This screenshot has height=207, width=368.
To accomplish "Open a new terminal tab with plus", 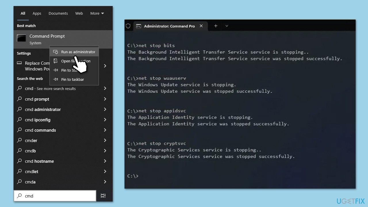I will (216, 26).
